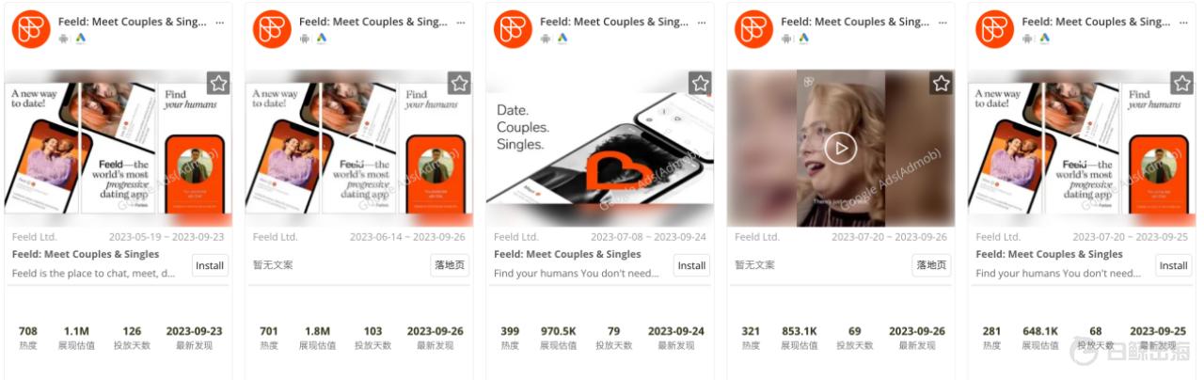1204x380 pixels.
Task: Click the 落地页 button on the 701 heat ad
Action: pos(450,265)
